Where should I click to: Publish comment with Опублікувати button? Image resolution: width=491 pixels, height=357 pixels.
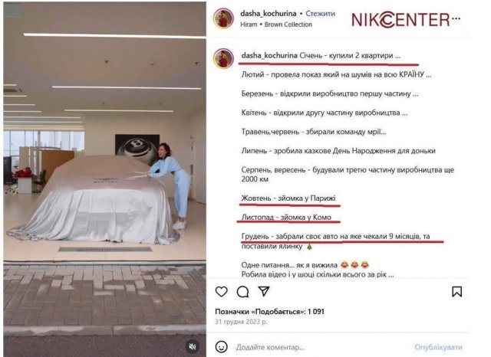pyautogui.click(x=438, y=347)
